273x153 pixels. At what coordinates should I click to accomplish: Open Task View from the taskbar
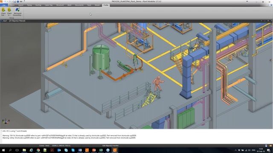[17, 150]
